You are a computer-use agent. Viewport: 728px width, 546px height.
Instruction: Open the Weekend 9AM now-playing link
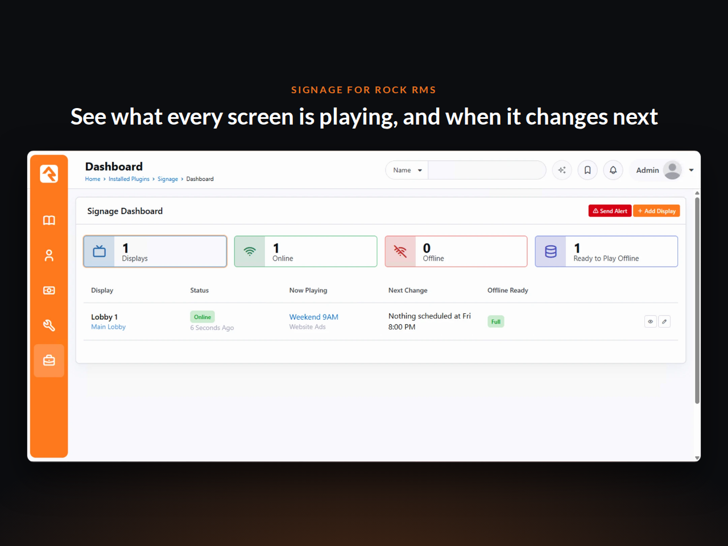coord(314,317)
